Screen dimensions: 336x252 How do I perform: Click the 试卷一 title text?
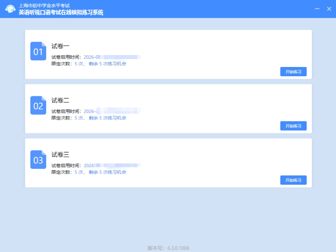coord(60,46)
